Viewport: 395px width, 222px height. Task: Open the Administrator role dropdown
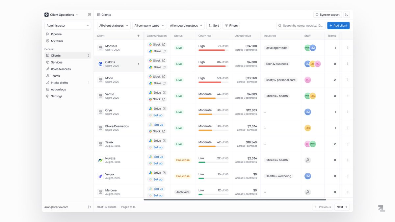(68, 26)
